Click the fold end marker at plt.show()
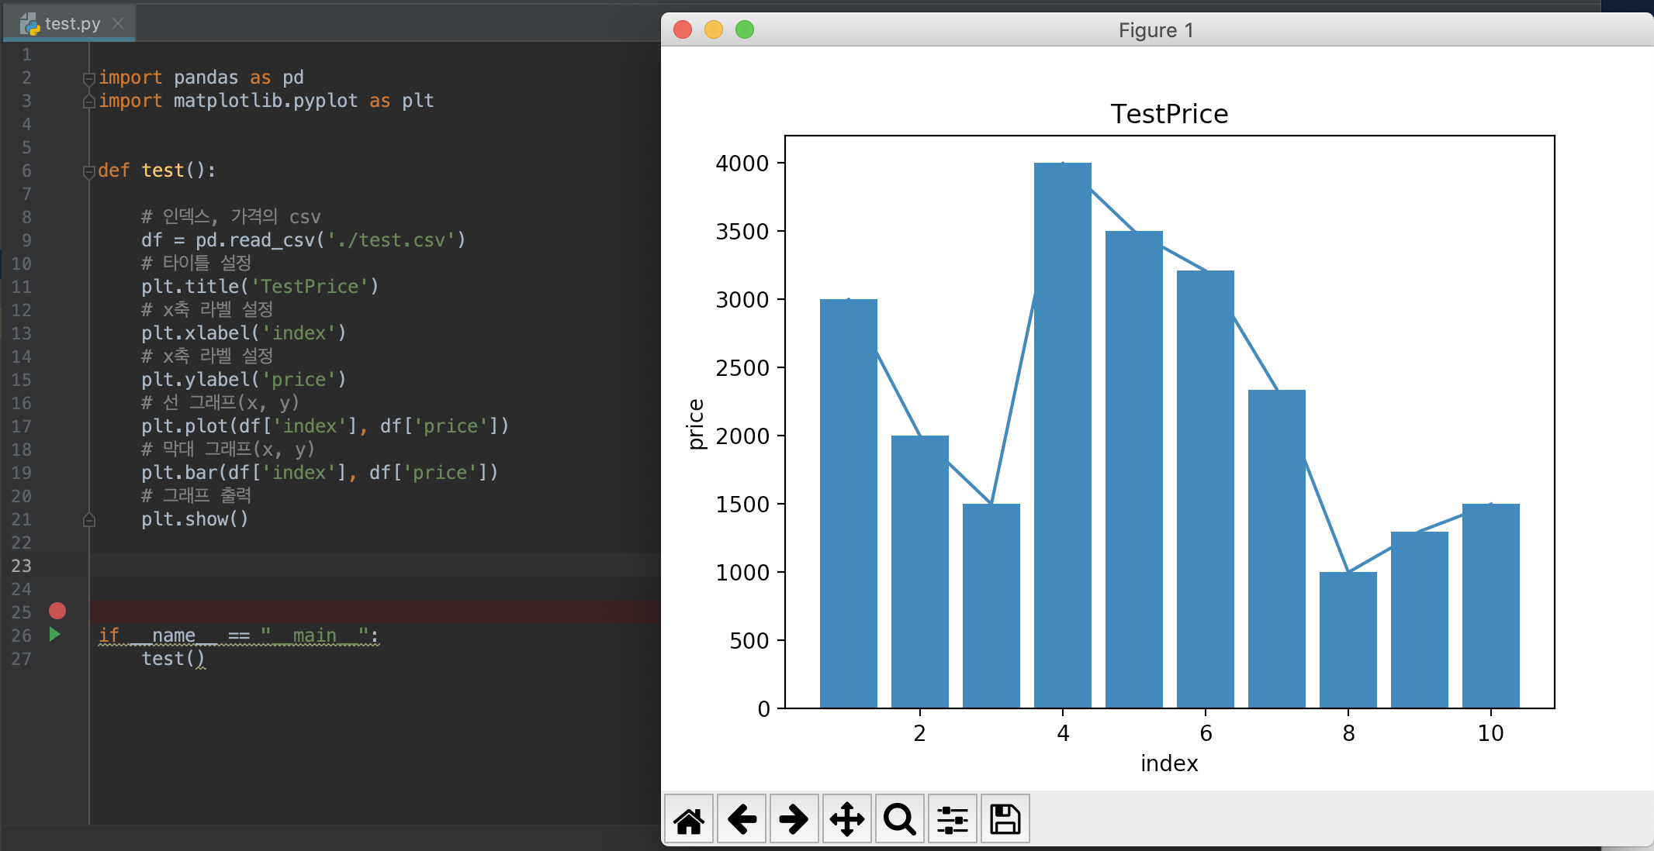Image resolution: width=1654 pixels, height=851 pixels. tap(88, 520)
